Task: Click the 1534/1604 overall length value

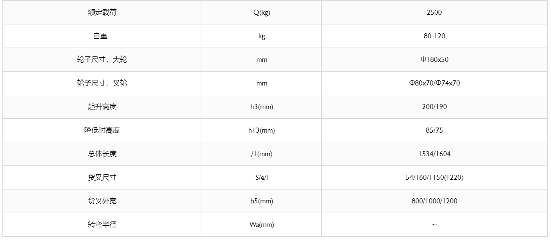Action: pyautogui.click(x=434, y=154)
